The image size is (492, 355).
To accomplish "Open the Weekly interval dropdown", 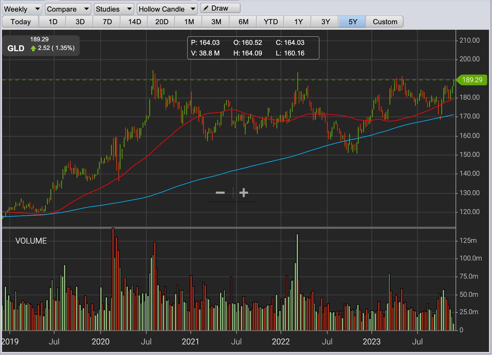I will click(22, 9).
